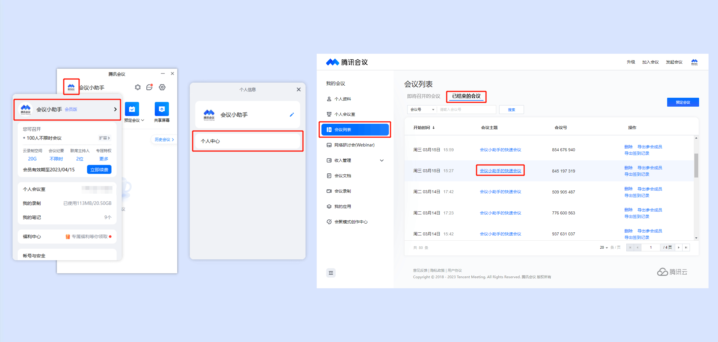The image size is (718, 342).
Task: Click the 搜索 button
Action: [511, 110]
